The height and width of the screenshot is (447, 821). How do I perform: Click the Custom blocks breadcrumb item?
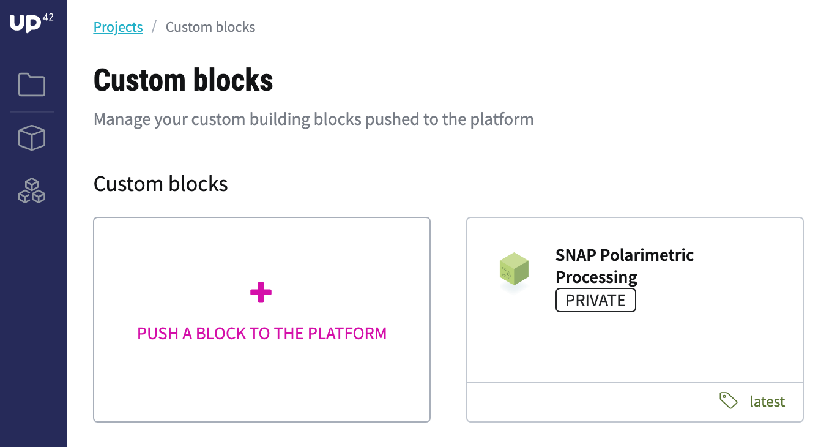[210, 27]
